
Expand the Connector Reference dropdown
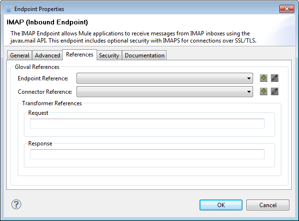(x=165, y=92)
